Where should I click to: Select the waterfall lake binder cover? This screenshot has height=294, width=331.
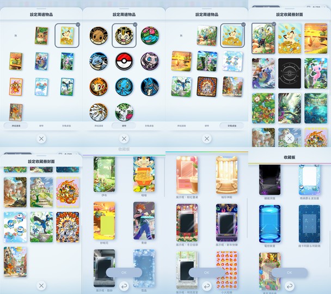click(x=316, y=108)
